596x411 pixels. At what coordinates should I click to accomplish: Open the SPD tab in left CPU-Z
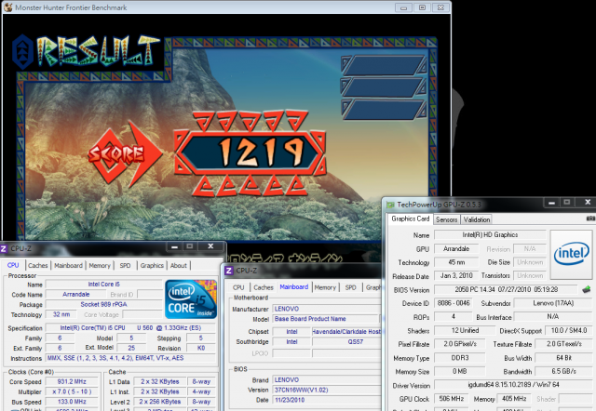coord(125,266)
